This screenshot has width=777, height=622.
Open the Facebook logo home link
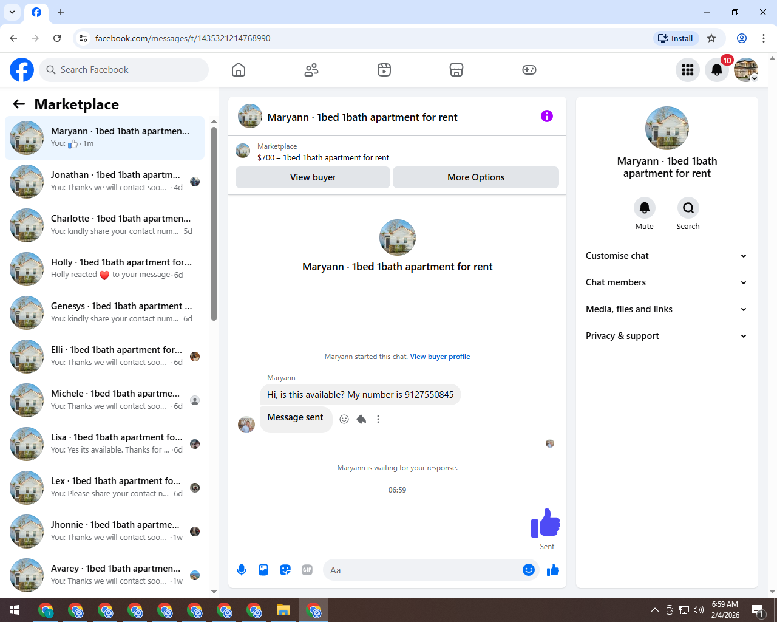coord(22,70)
